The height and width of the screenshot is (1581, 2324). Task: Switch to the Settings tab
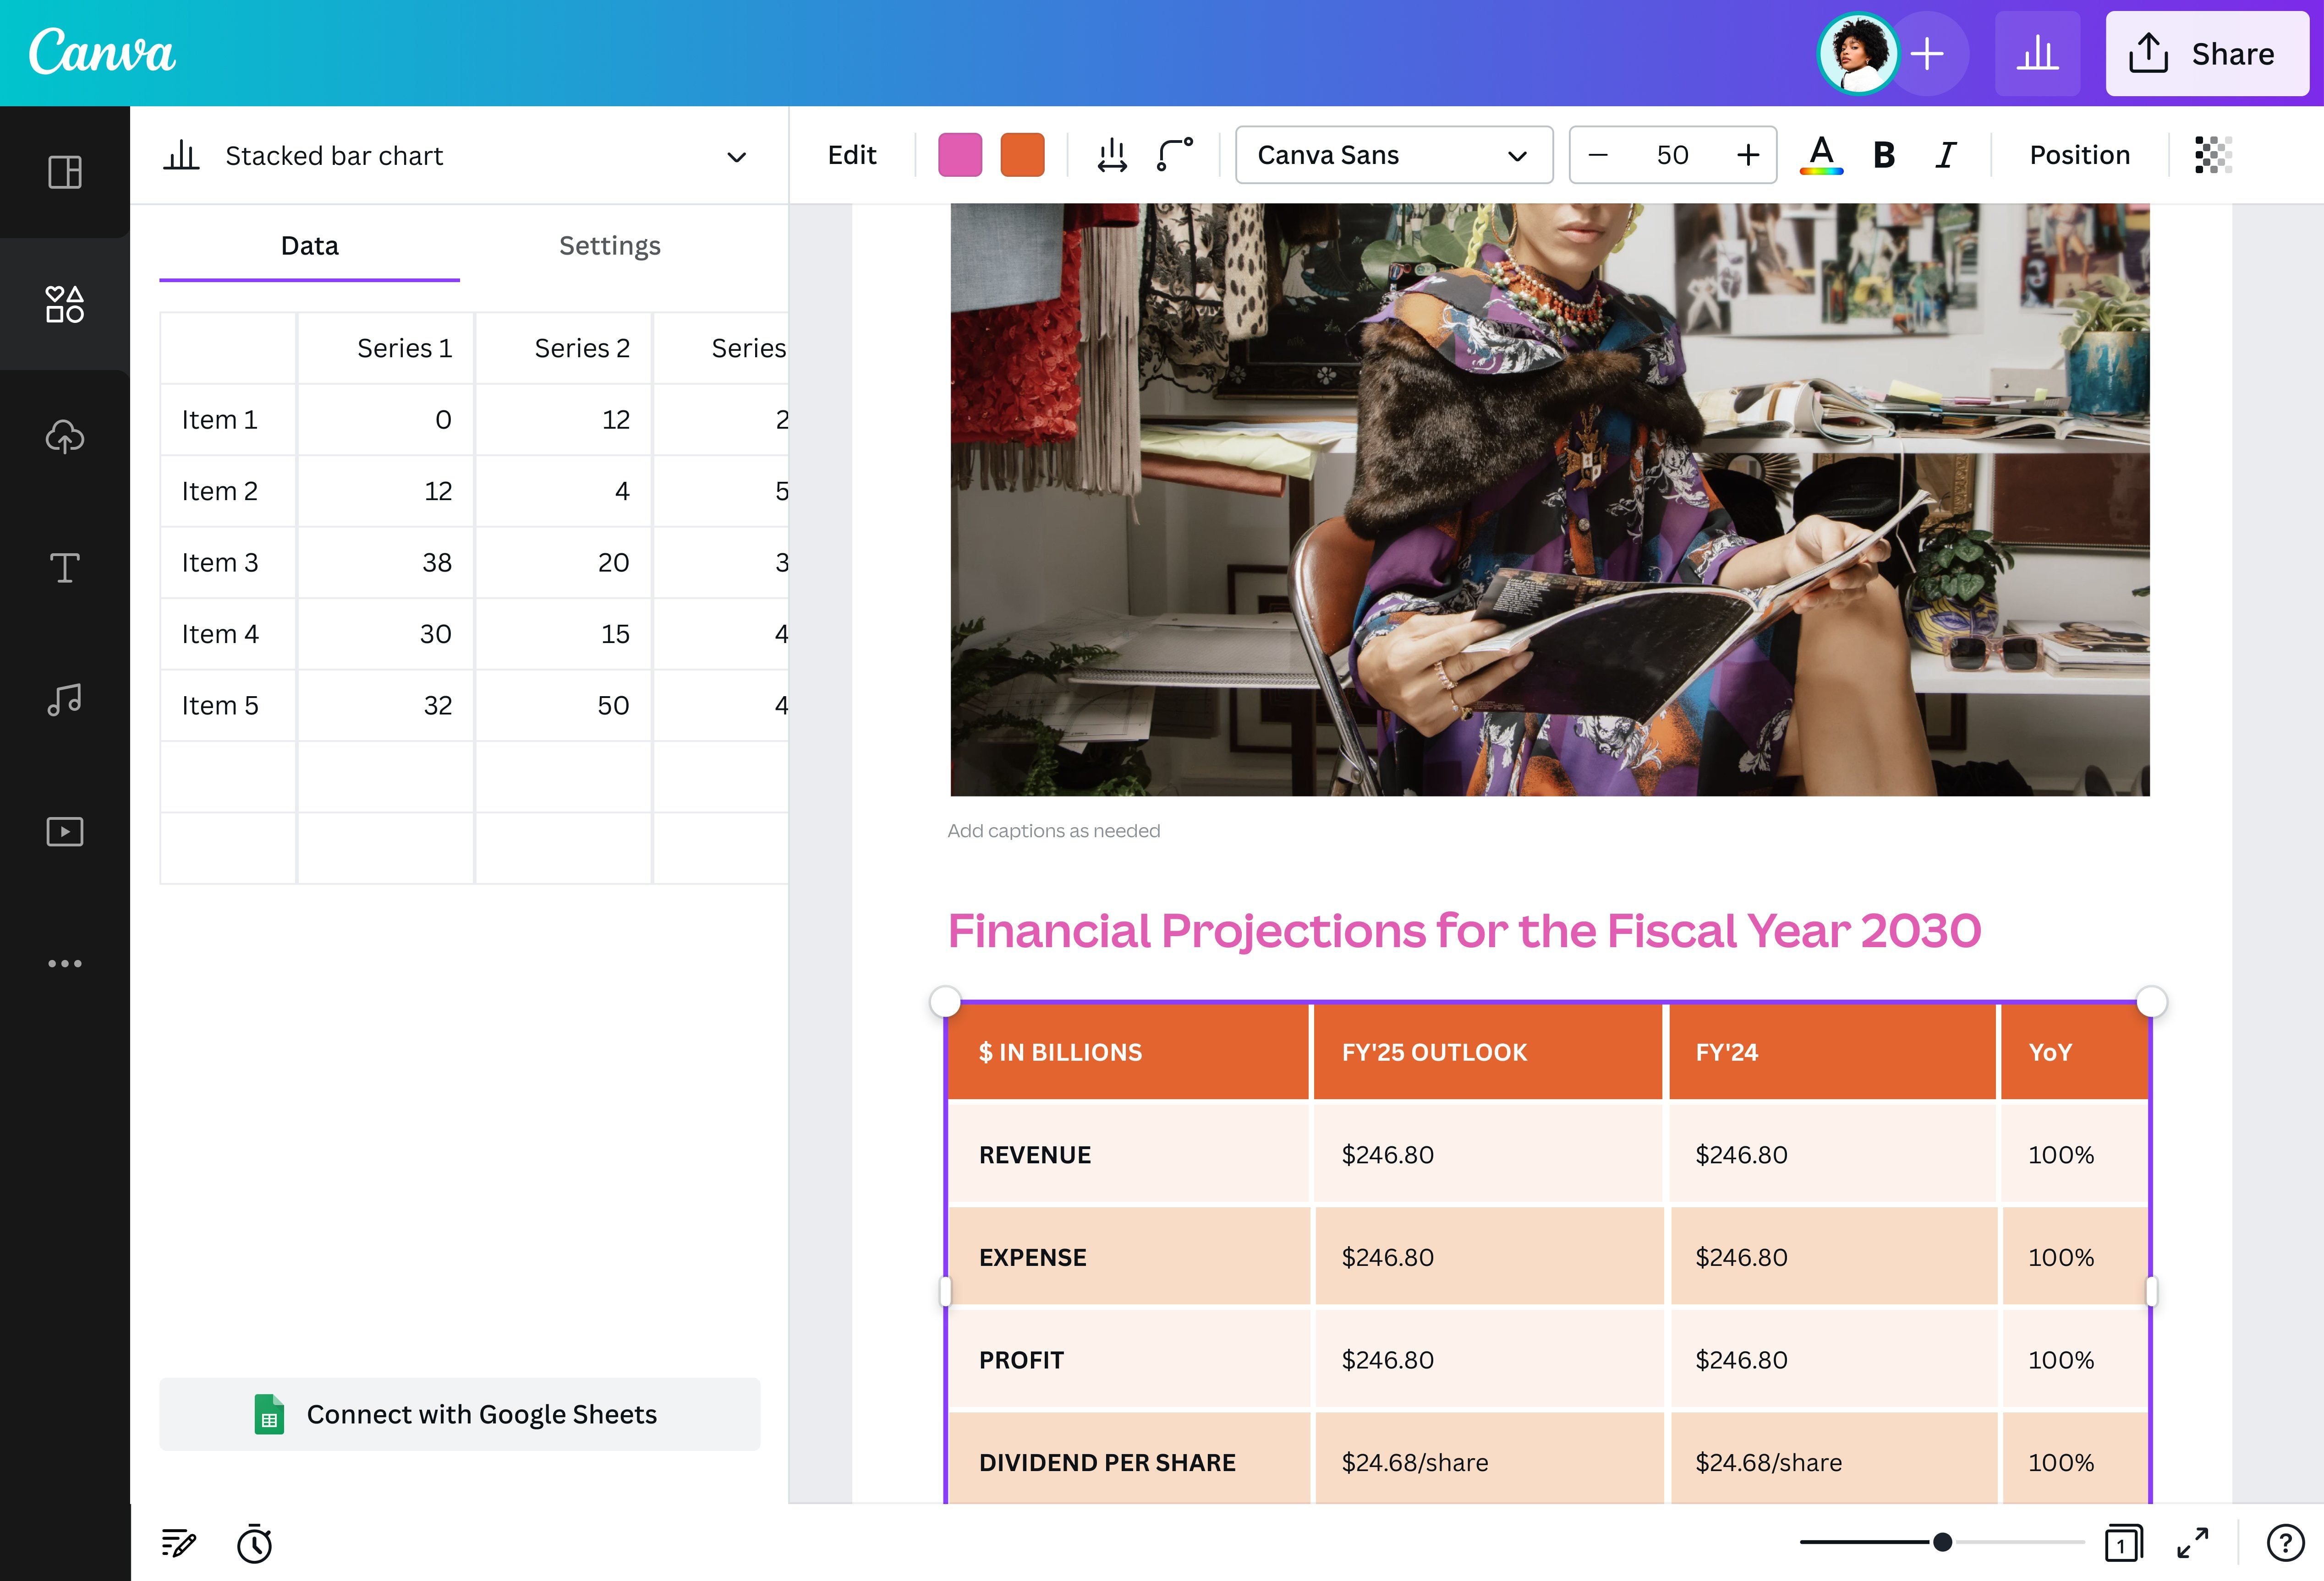[x=609, y=246]
